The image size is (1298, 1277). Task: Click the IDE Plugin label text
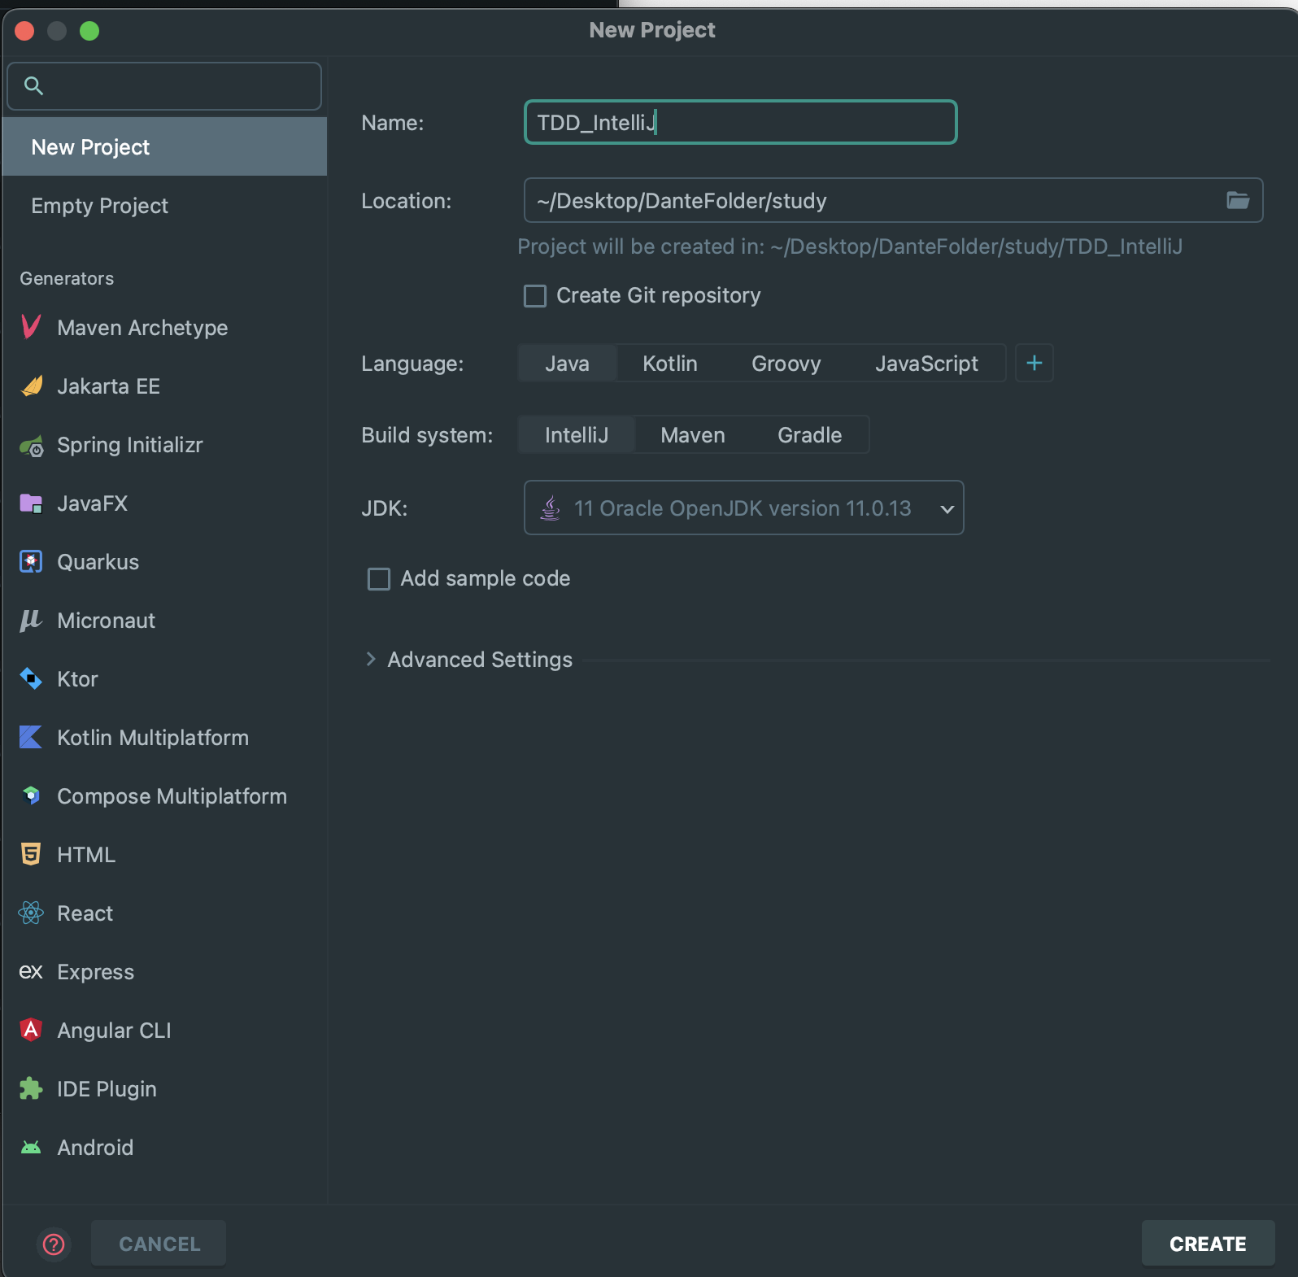click(x=107, y=1088)
